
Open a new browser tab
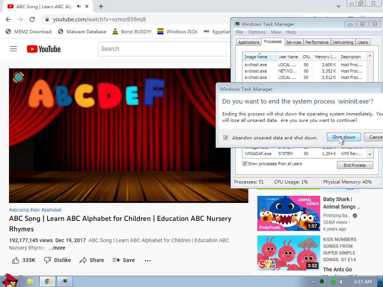pos(101,7)
